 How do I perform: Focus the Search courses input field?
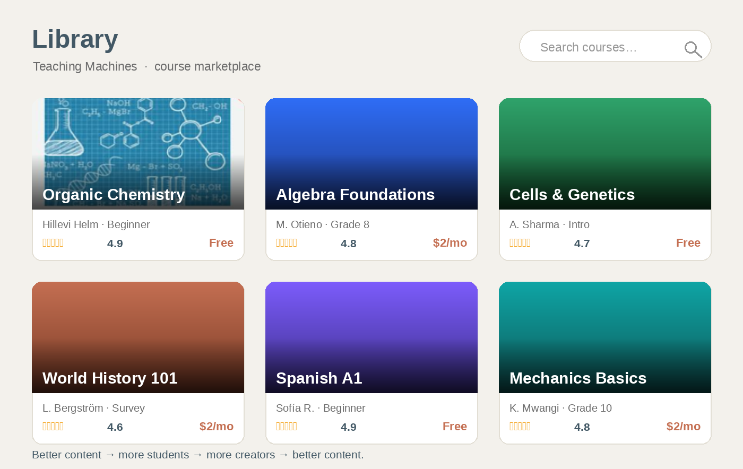coord(615,46)
